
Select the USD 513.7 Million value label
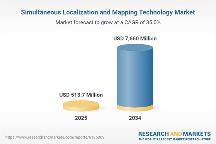[x=81, y=95]
